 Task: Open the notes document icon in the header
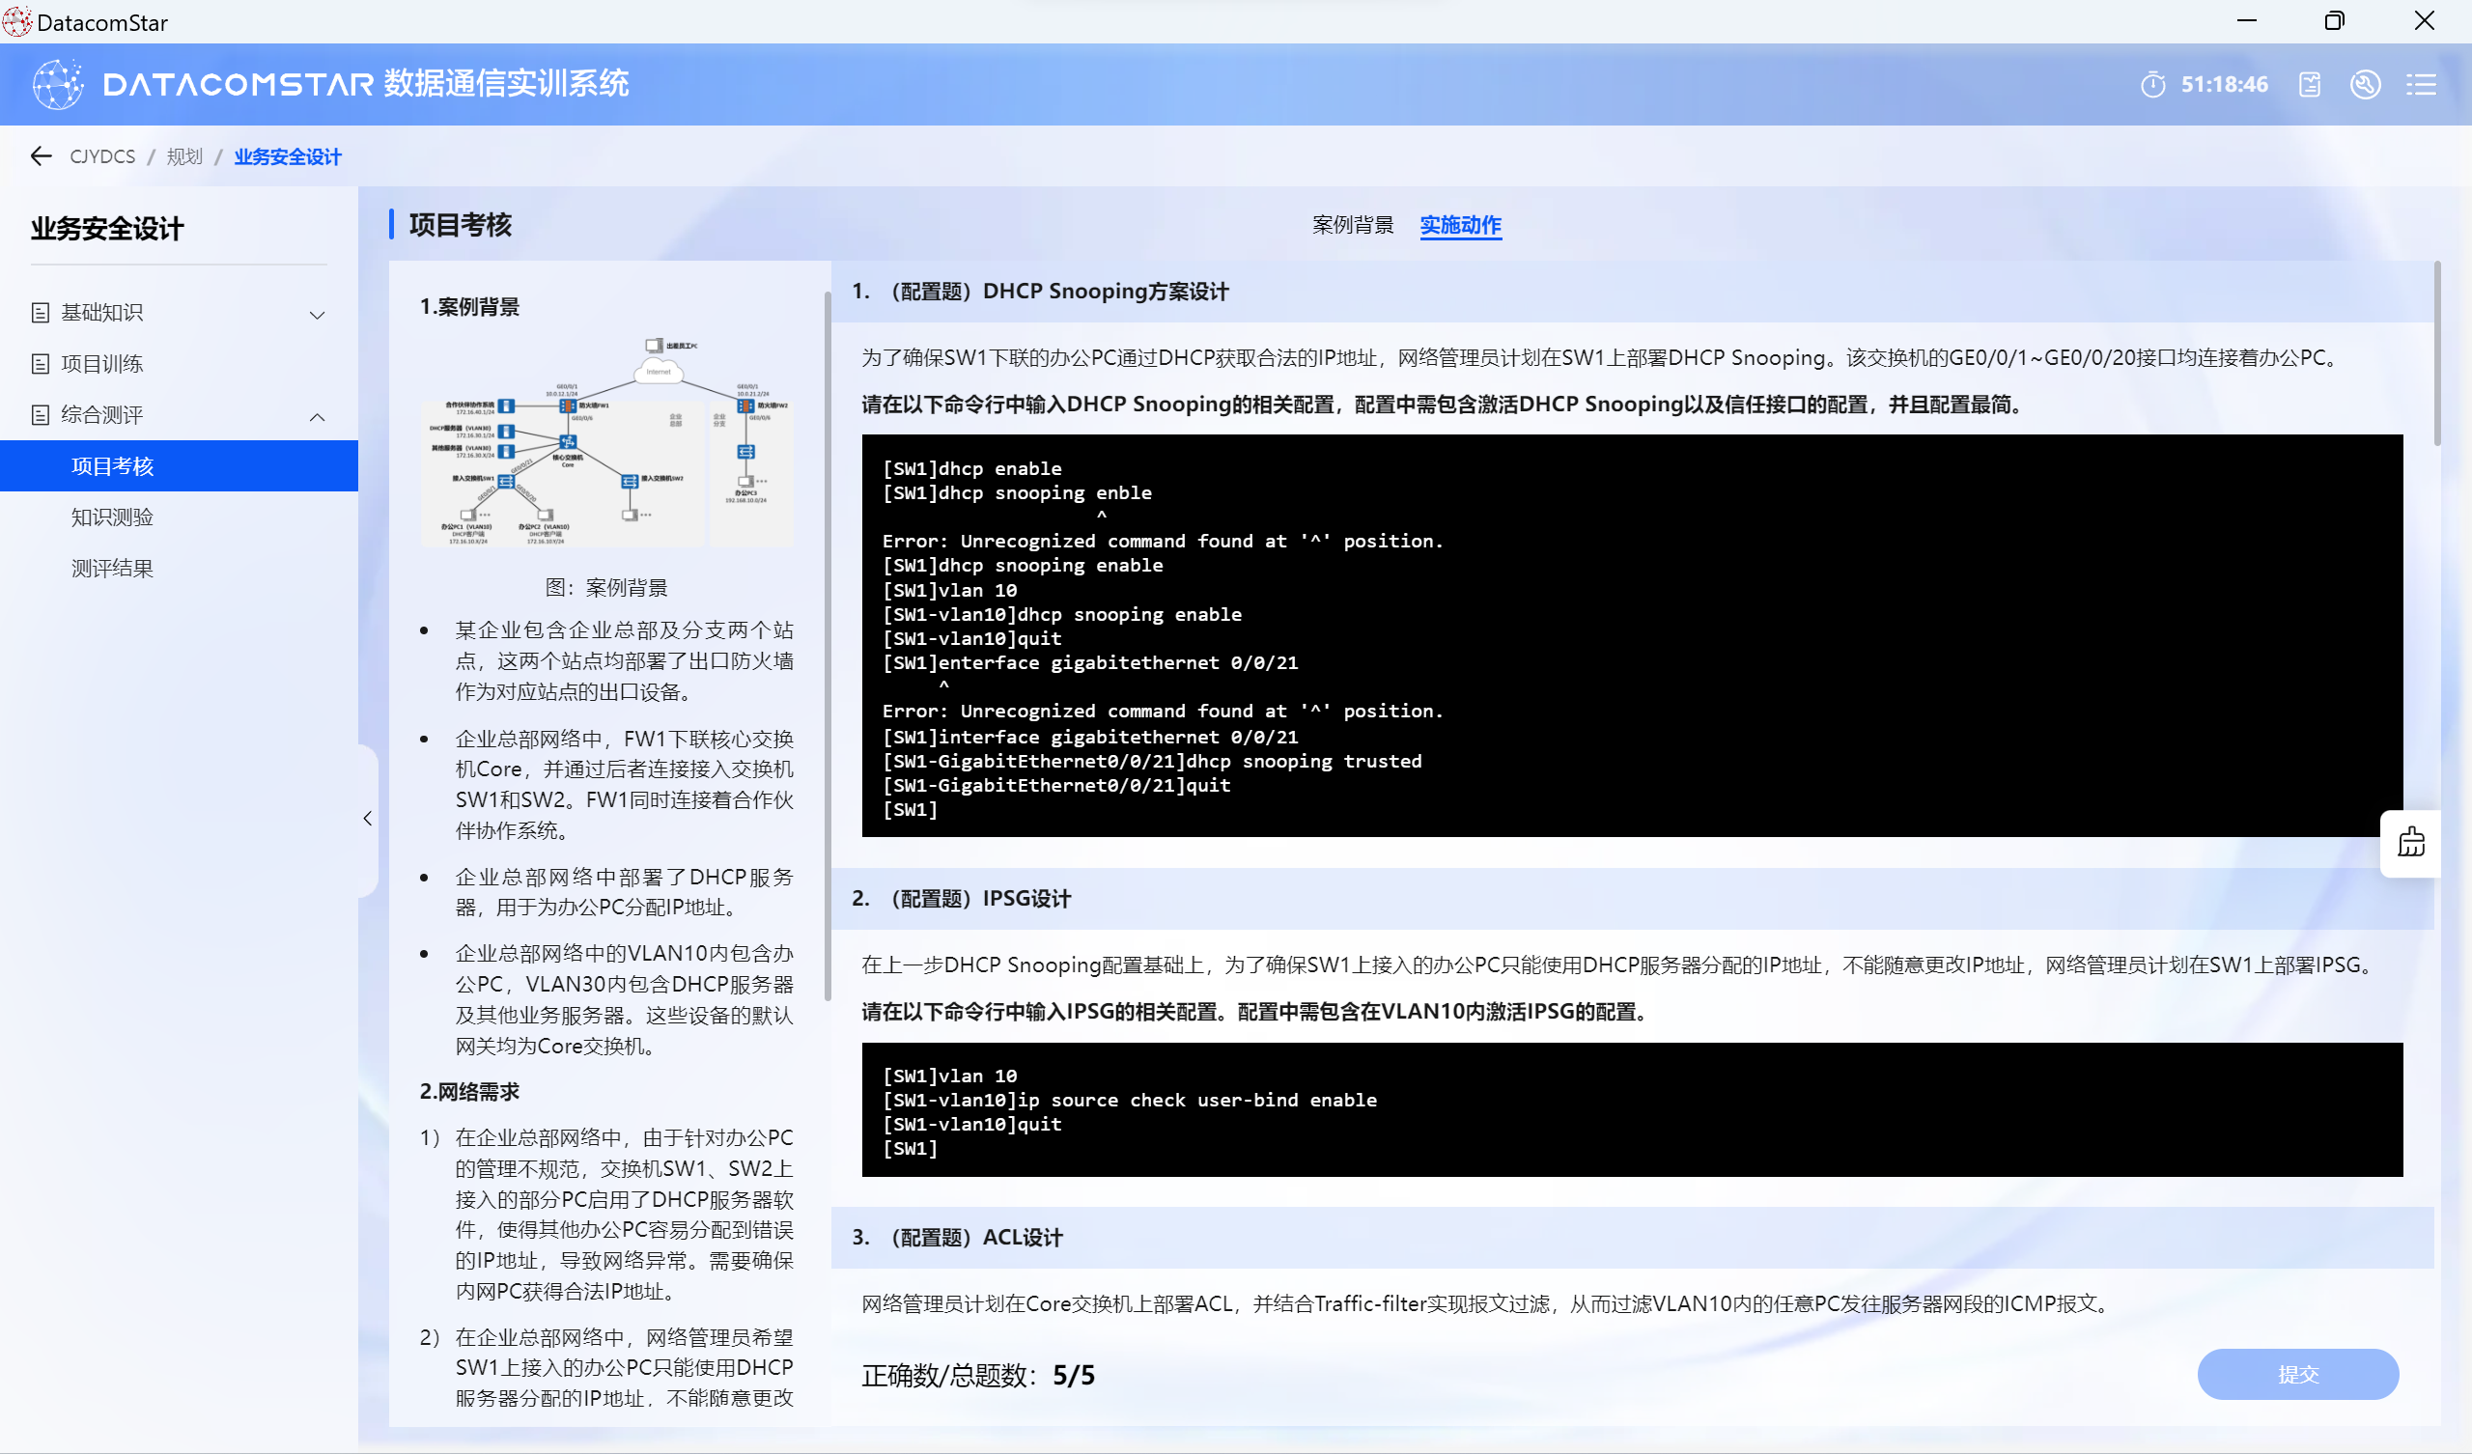pyautogui.click(x=2309, y=84)
